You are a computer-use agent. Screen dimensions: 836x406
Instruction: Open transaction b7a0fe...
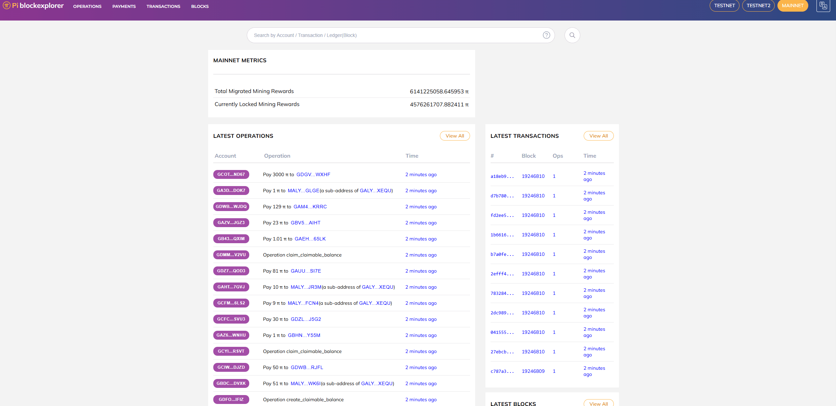tap(502, 254)
